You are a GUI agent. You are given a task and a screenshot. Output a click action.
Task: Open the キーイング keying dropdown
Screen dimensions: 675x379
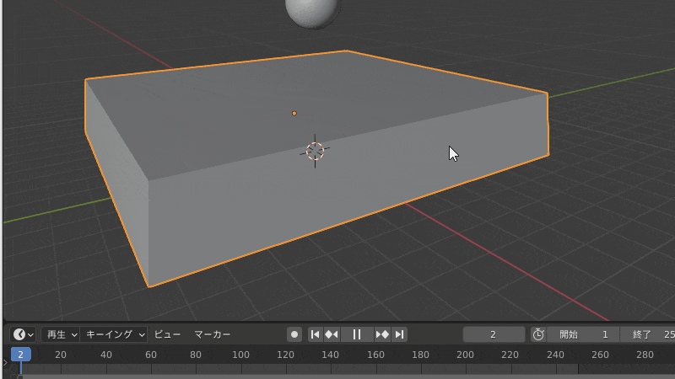pos(114,334)
